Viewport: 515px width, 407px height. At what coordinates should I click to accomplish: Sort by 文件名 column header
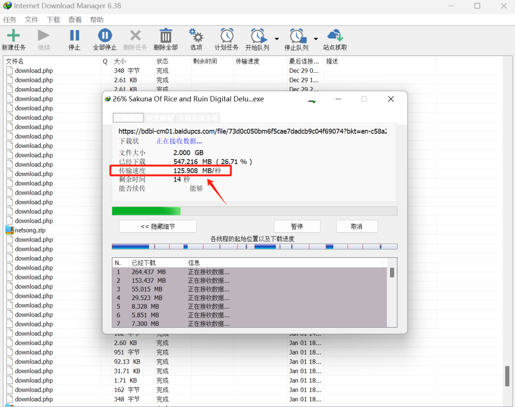click(x=52, y=61)
